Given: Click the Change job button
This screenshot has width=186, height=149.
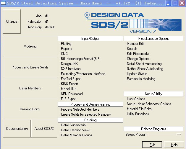Looking at the screenshot, I should (12, 22).
